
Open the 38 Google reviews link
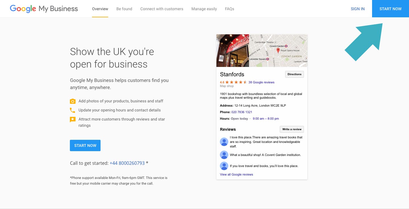261,82
